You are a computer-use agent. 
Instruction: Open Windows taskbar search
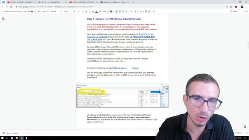coord(7,138)
